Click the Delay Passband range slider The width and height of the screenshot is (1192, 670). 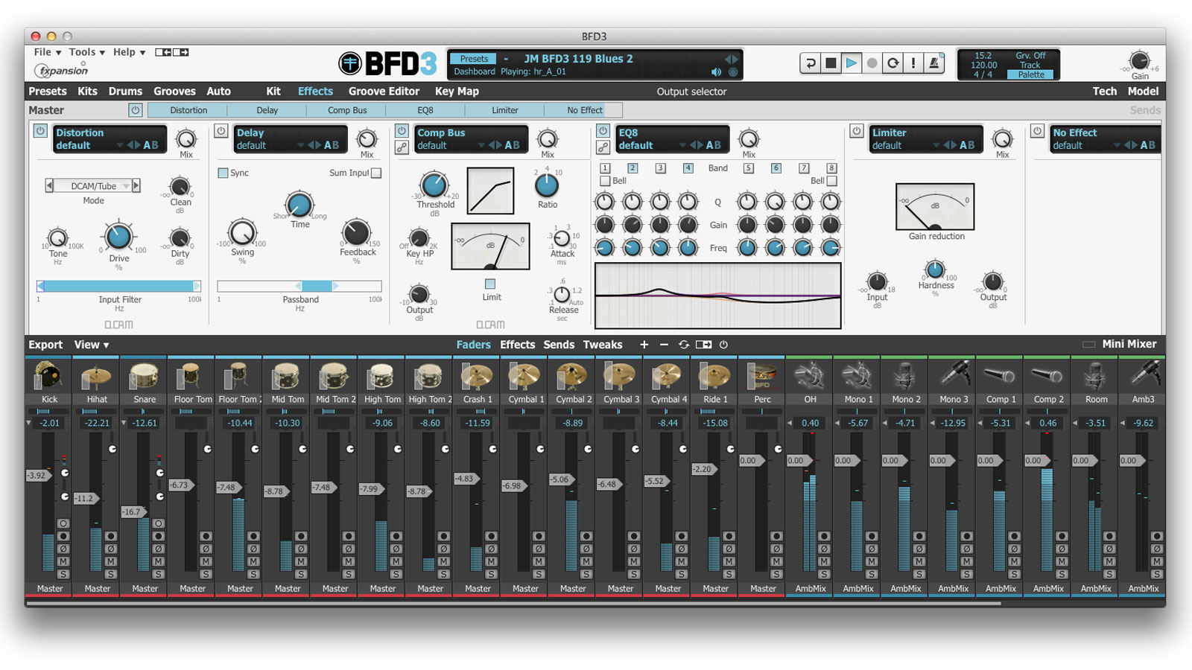point(299,286)
